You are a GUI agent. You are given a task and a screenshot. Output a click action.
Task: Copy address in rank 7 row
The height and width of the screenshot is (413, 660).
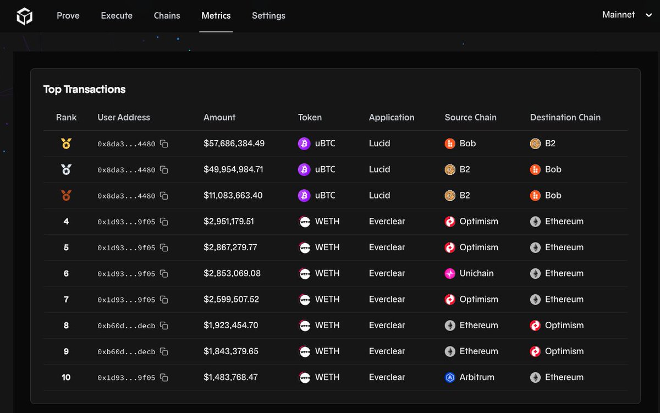click(x=164, y=300)
